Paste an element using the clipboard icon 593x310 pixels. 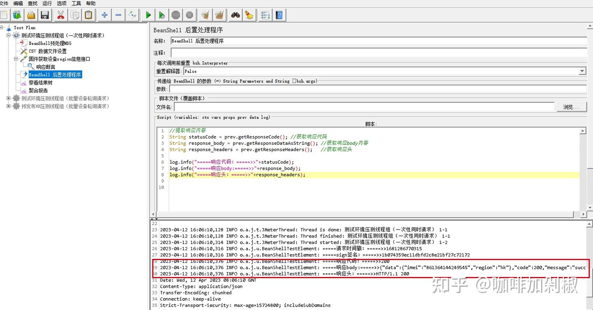89,14
